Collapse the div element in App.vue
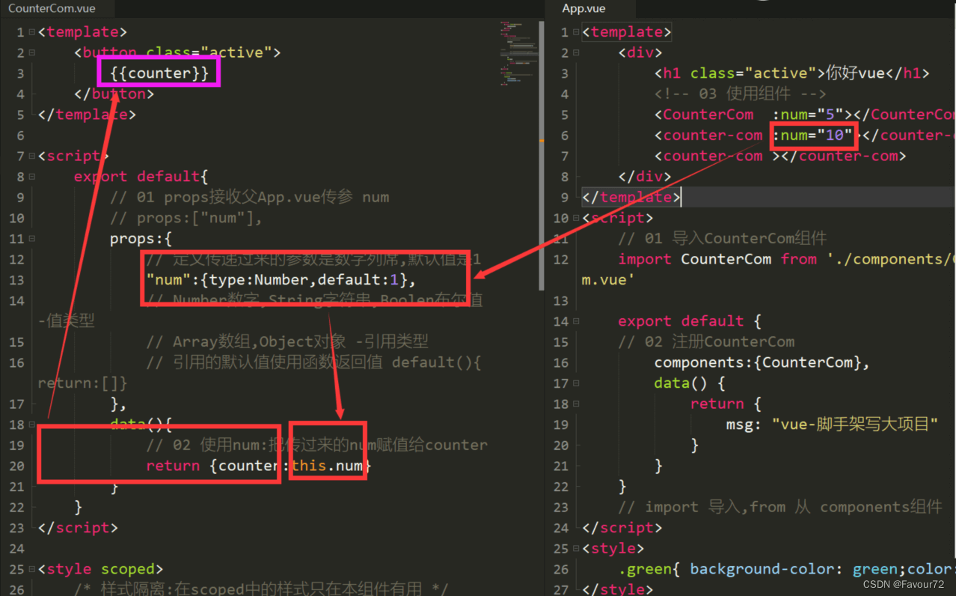This screenshot has width=956, height=596. coord(575,53)
